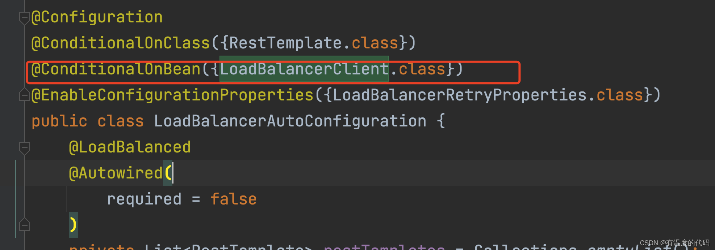Toggle fold marker beside @LoadBalanced
715x250 pixels.
click(x=24, y=148)
